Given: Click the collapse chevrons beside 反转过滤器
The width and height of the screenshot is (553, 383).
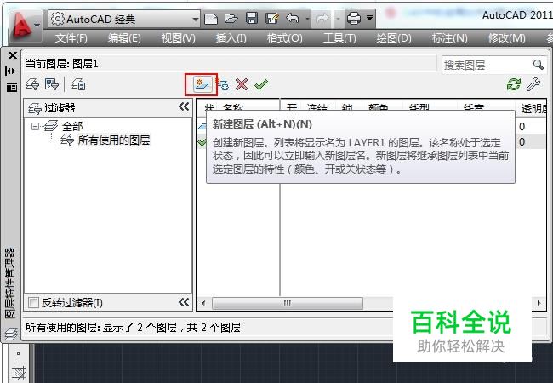Looking at the screenshot, I should point(184,302).
